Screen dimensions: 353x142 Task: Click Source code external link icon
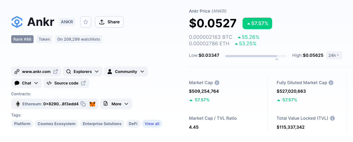(x=83, y=83)
